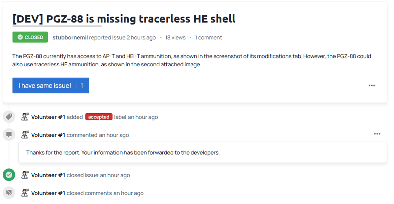Click the tag label icon in timeline
This screenshot has height=204, width=394.
click(x=9, y=117)
